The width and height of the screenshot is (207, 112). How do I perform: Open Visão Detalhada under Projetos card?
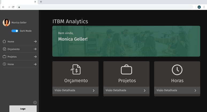click(x=126, y=90)
